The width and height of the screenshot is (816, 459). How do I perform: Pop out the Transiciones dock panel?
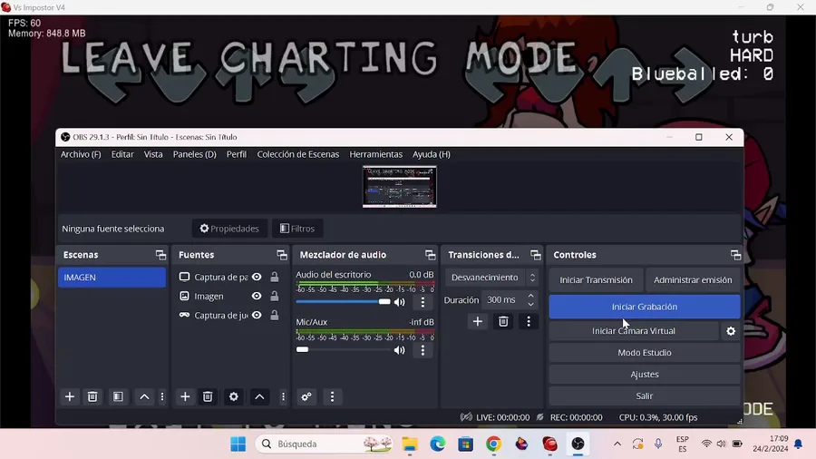click(x=536, y=255)
